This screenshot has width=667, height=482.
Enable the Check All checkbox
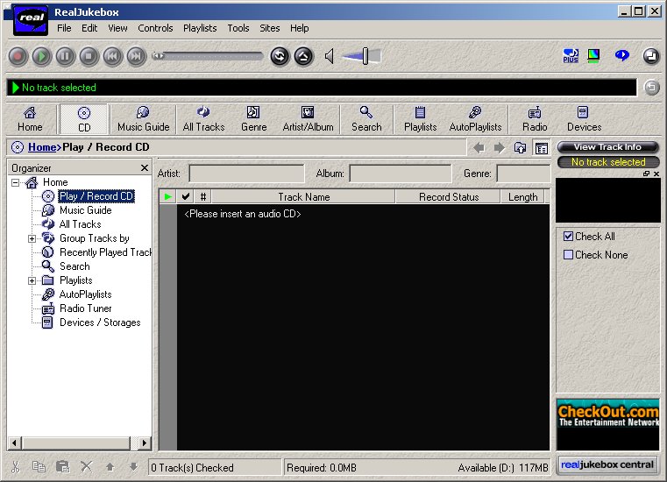click(x=569, y=237)
